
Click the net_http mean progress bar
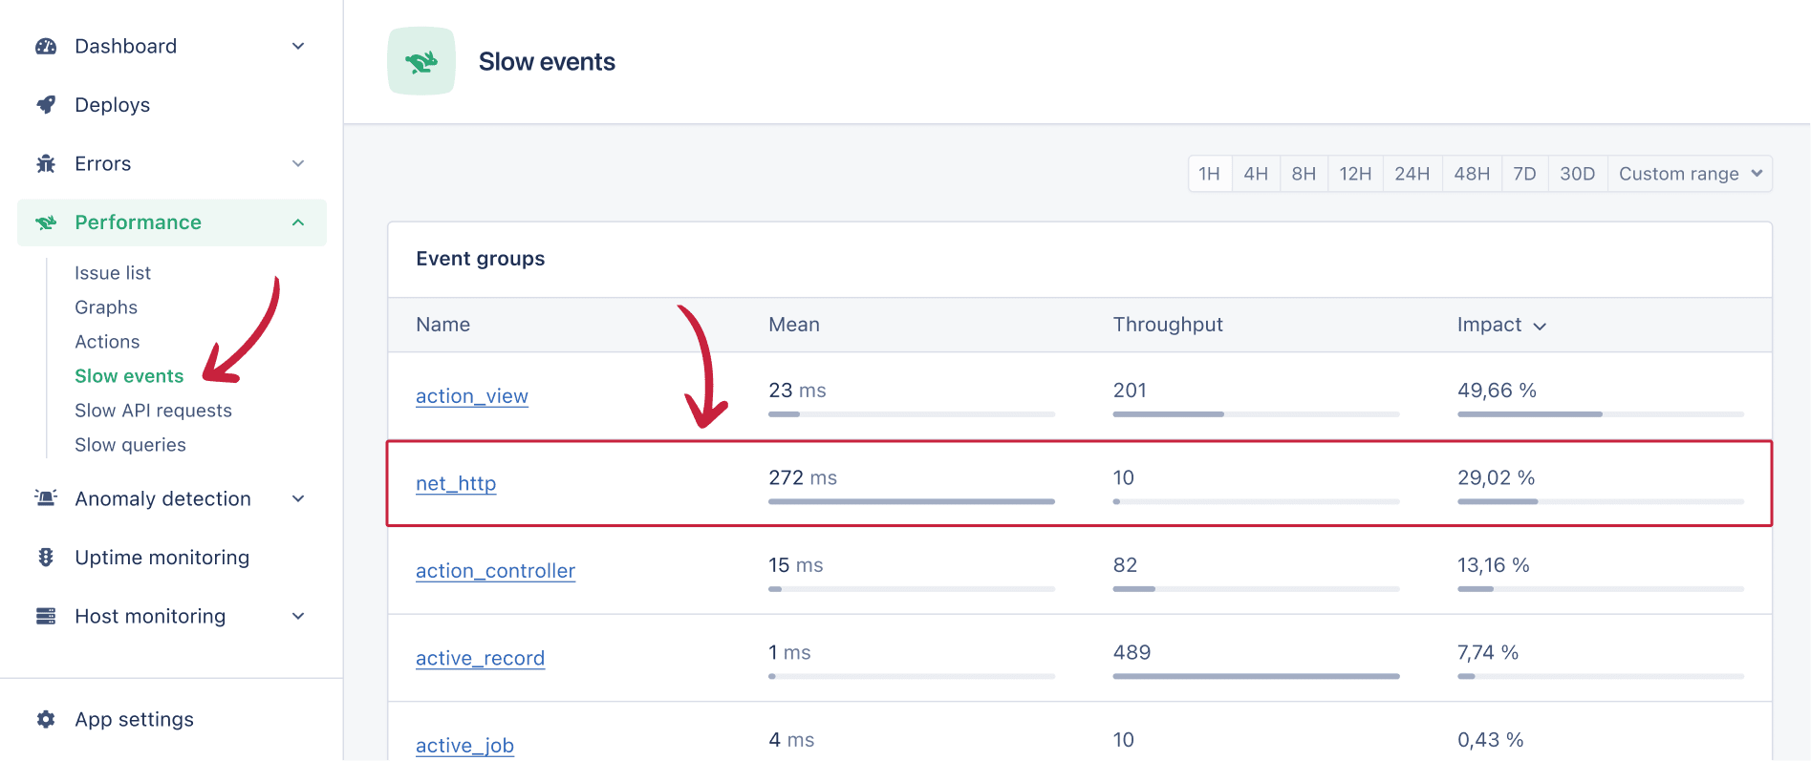click(x=911, y=501)
